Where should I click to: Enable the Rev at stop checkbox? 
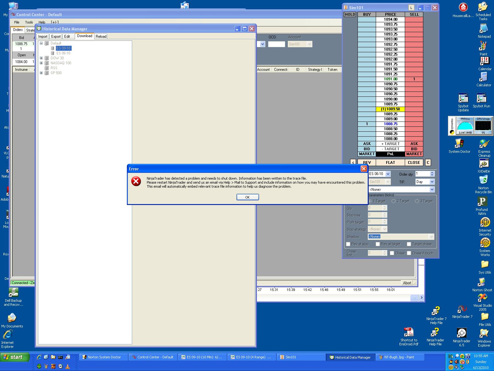[348, 244]
